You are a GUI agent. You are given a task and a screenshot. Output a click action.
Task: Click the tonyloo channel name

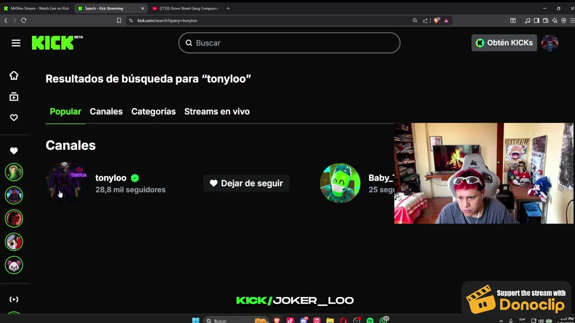point(111,178)
